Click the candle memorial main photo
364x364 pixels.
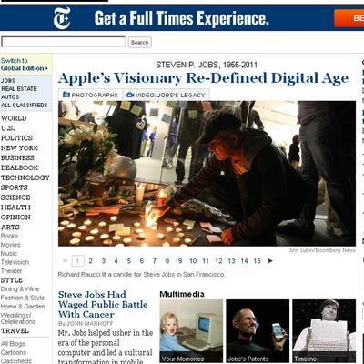[207, 173]
